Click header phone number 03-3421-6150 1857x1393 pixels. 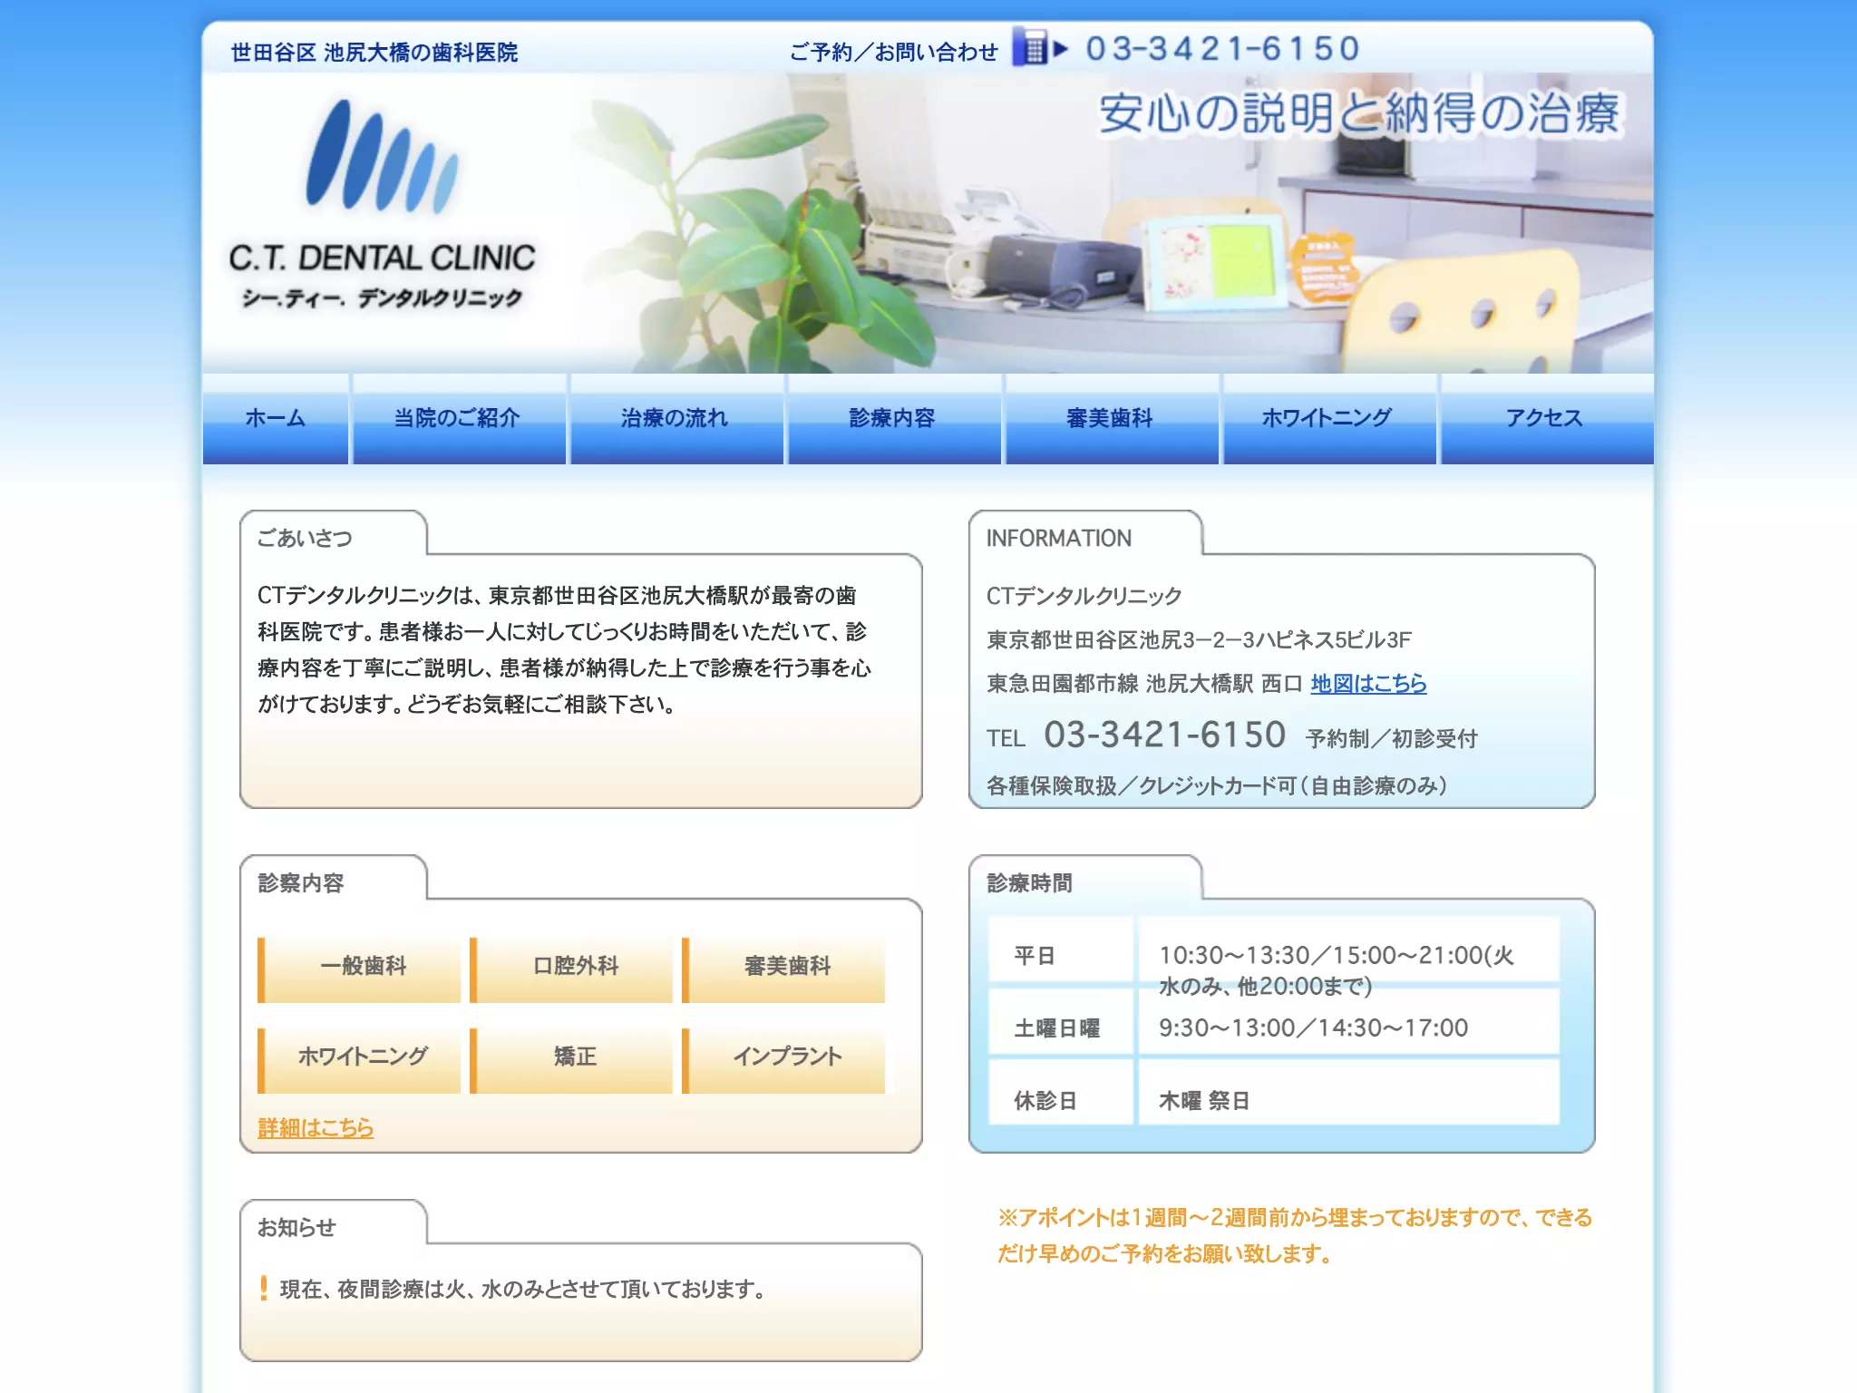1223,48
